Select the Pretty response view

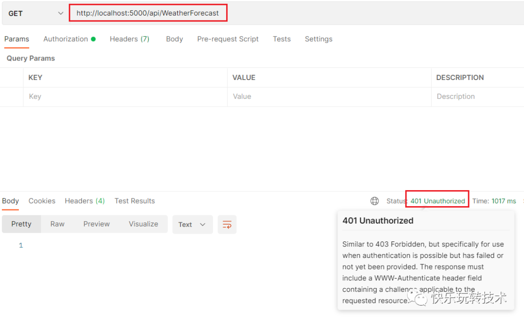(x=21, y=224)
